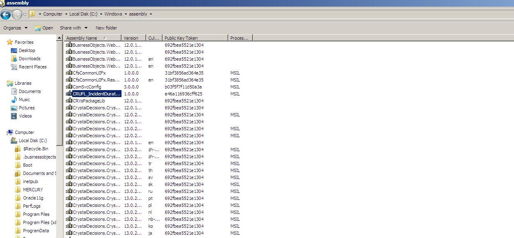The height and width of the screenshot is (238, 514).
Task: Click the Open toolbar command
Action: click(47, 28)
